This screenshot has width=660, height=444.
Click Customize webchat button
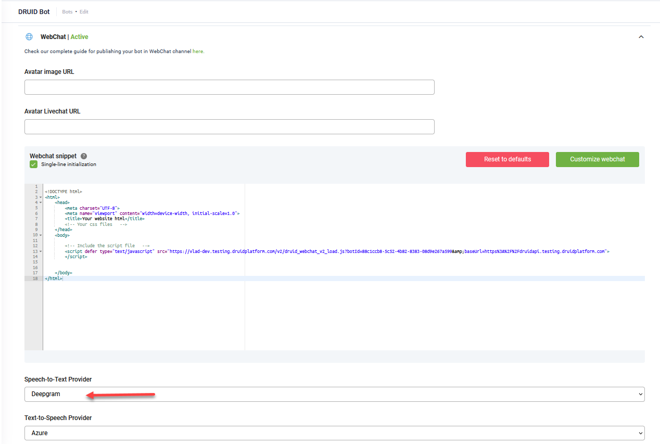[x=598, y=159]
